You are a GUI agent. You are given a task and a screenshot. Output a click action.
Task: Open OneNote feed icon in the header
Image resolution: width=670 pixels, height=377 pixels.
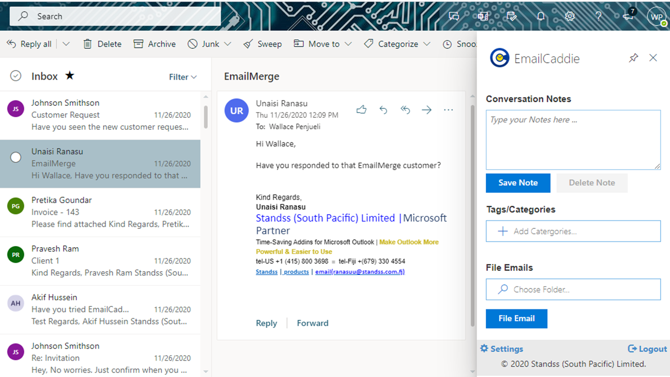(x=483, y=16)
